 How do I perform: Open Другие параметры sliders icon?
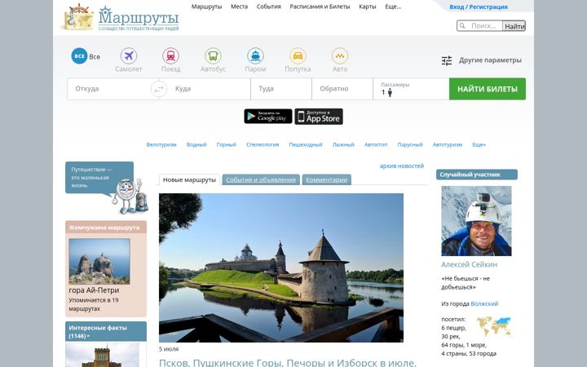[x=447, y=60]
